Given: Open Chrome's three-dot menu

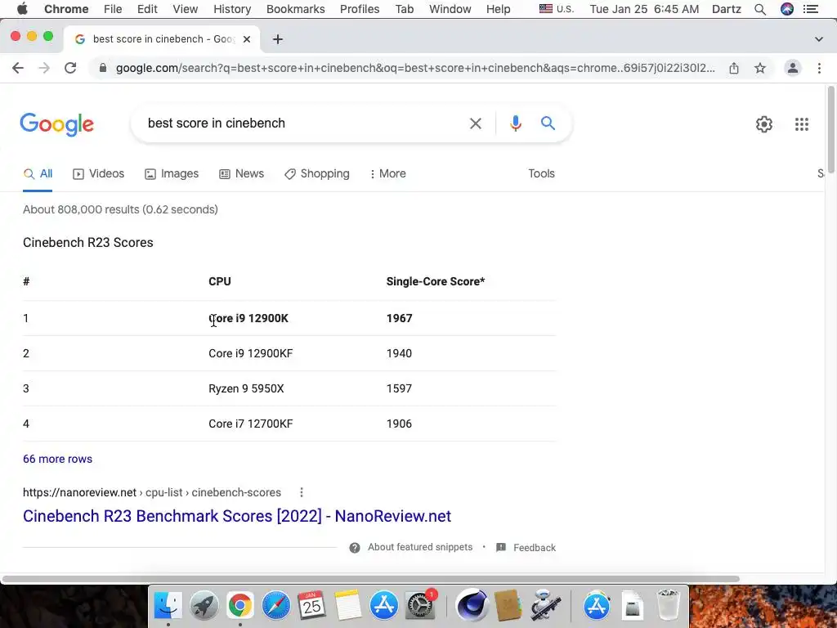Looking at the screenshot, I should tap(819, 68).
